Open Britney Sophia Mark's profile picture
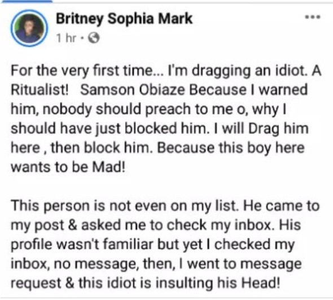 [29, 28]
